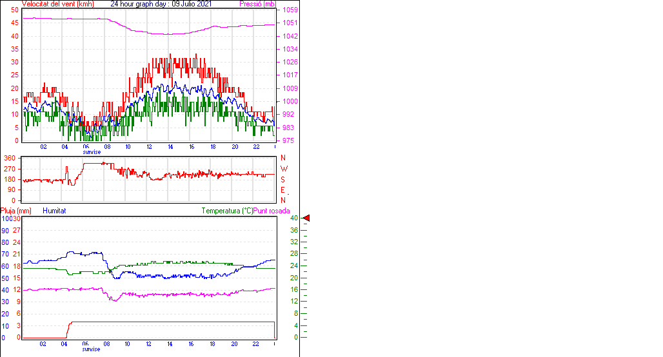Click the red triangle marker beside 40
The image size is (663, 357).
click(306, 218)
